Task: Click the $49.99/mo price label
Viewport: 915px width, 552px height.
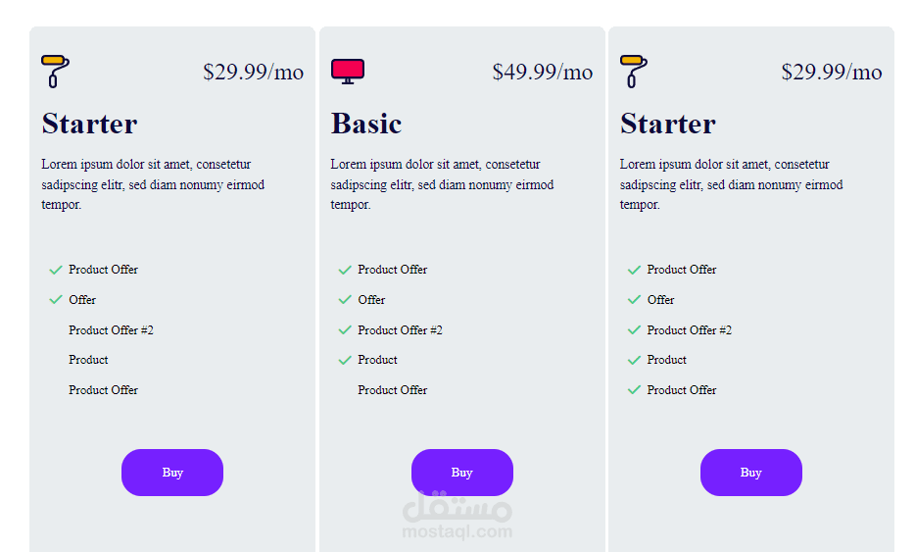Action: coord(542,72)
